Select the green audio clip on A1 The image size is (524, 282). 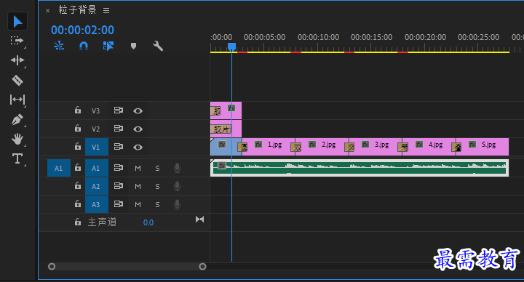(360, 168)
